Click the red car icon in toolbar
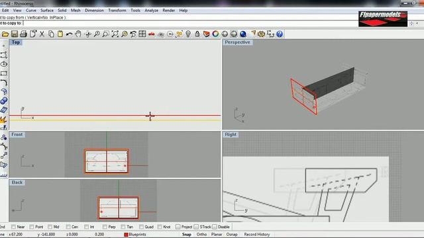 point(152,34)
